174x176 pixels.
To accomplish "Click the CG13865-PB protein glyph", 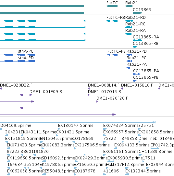I will (135, 81).
